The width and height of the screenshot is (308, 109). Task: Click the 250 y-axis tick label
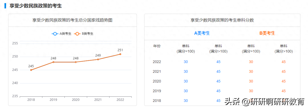[x=15, y=57]
